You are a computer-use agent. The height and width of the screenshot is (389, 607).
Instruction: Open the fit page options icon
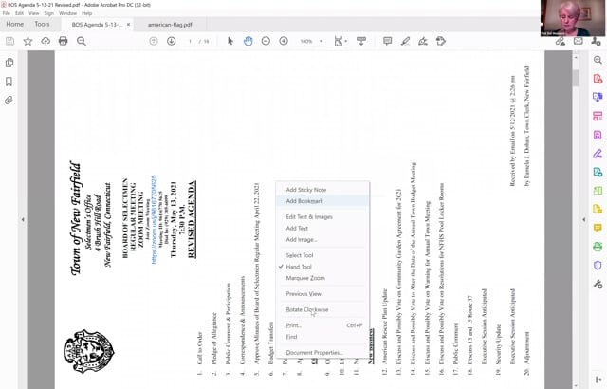point(340,41)
